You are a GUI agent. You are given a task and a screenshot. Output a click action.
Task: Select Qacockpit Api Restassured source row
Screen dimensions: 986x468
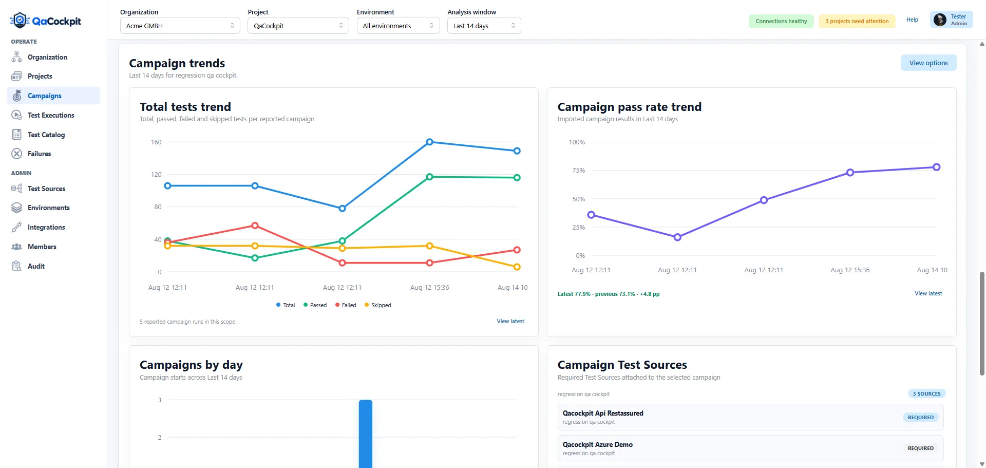click(x=751, y=417)
